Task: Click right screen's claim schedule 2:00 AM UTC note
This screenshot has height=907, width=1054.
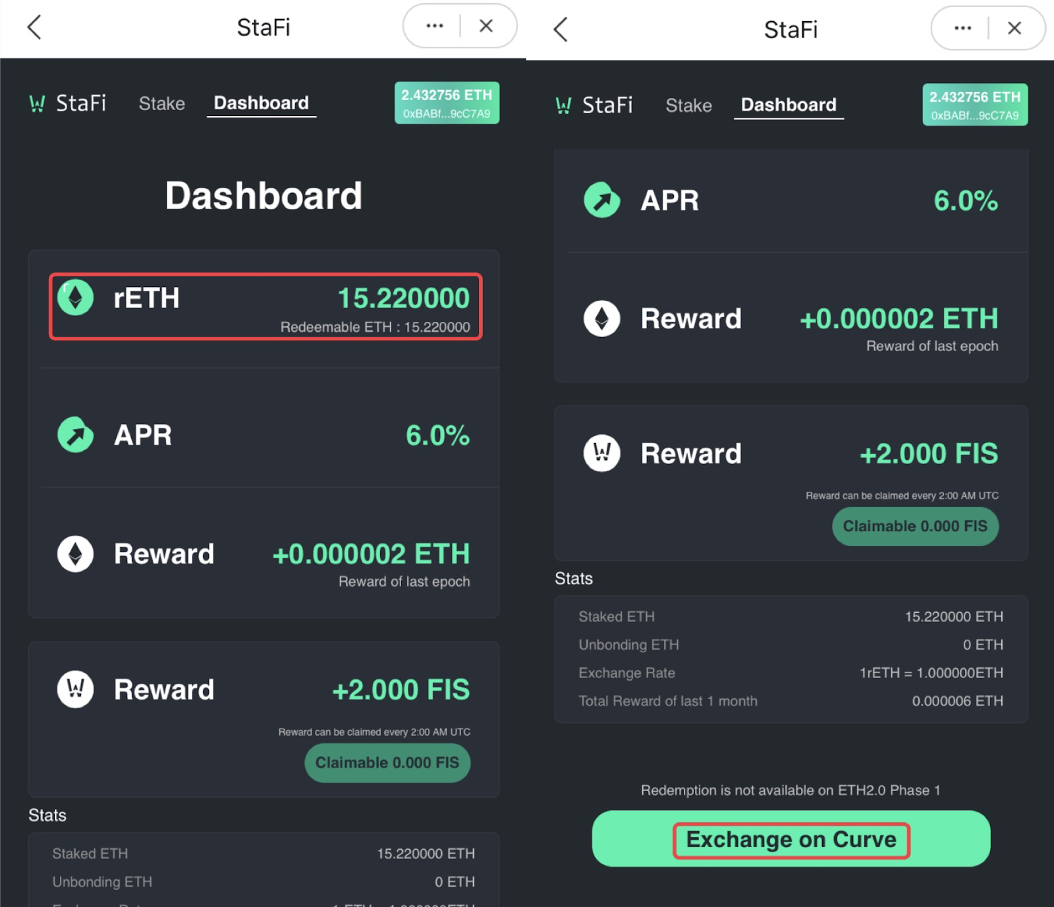Action: (902, 496)
